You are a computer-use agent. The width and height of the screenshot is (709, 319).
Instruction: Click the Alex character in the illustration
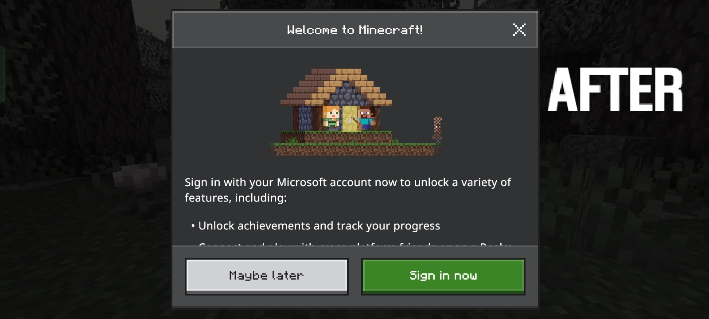[x=331, y=117]
